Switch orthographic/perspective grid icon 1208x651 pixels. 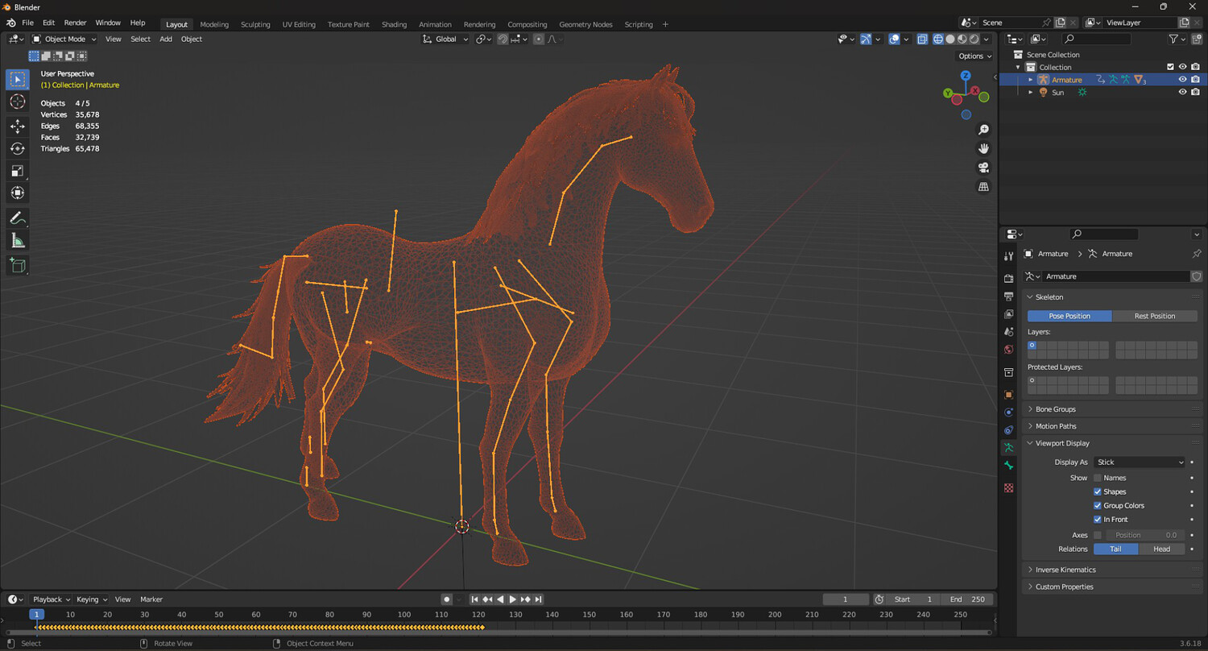983,187
